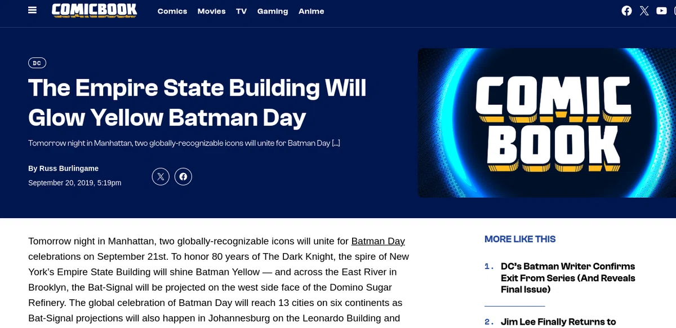Click the Empire State Building headline
The image size is (676, 328).
[x=197, y=103]
